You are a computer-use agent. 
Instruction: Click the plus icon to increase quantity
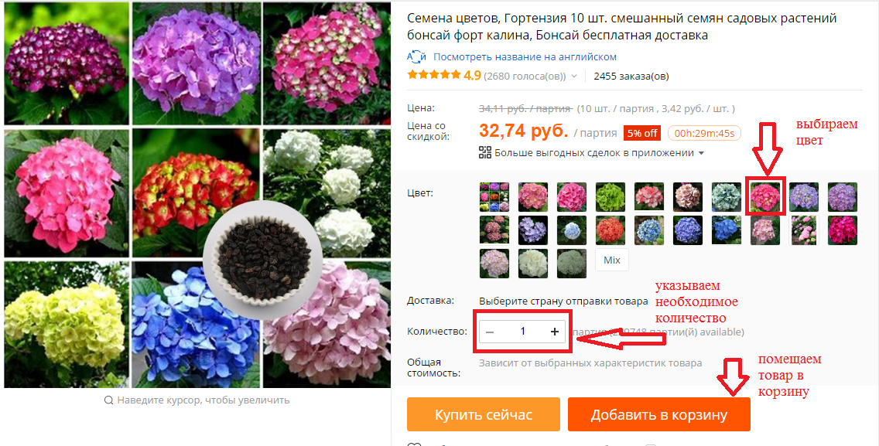coord(555,332)
